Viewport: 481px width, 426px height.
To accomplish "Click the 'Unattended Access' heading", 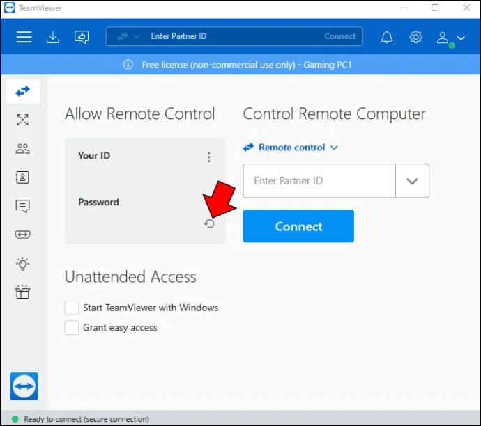I will click(130, 276).
